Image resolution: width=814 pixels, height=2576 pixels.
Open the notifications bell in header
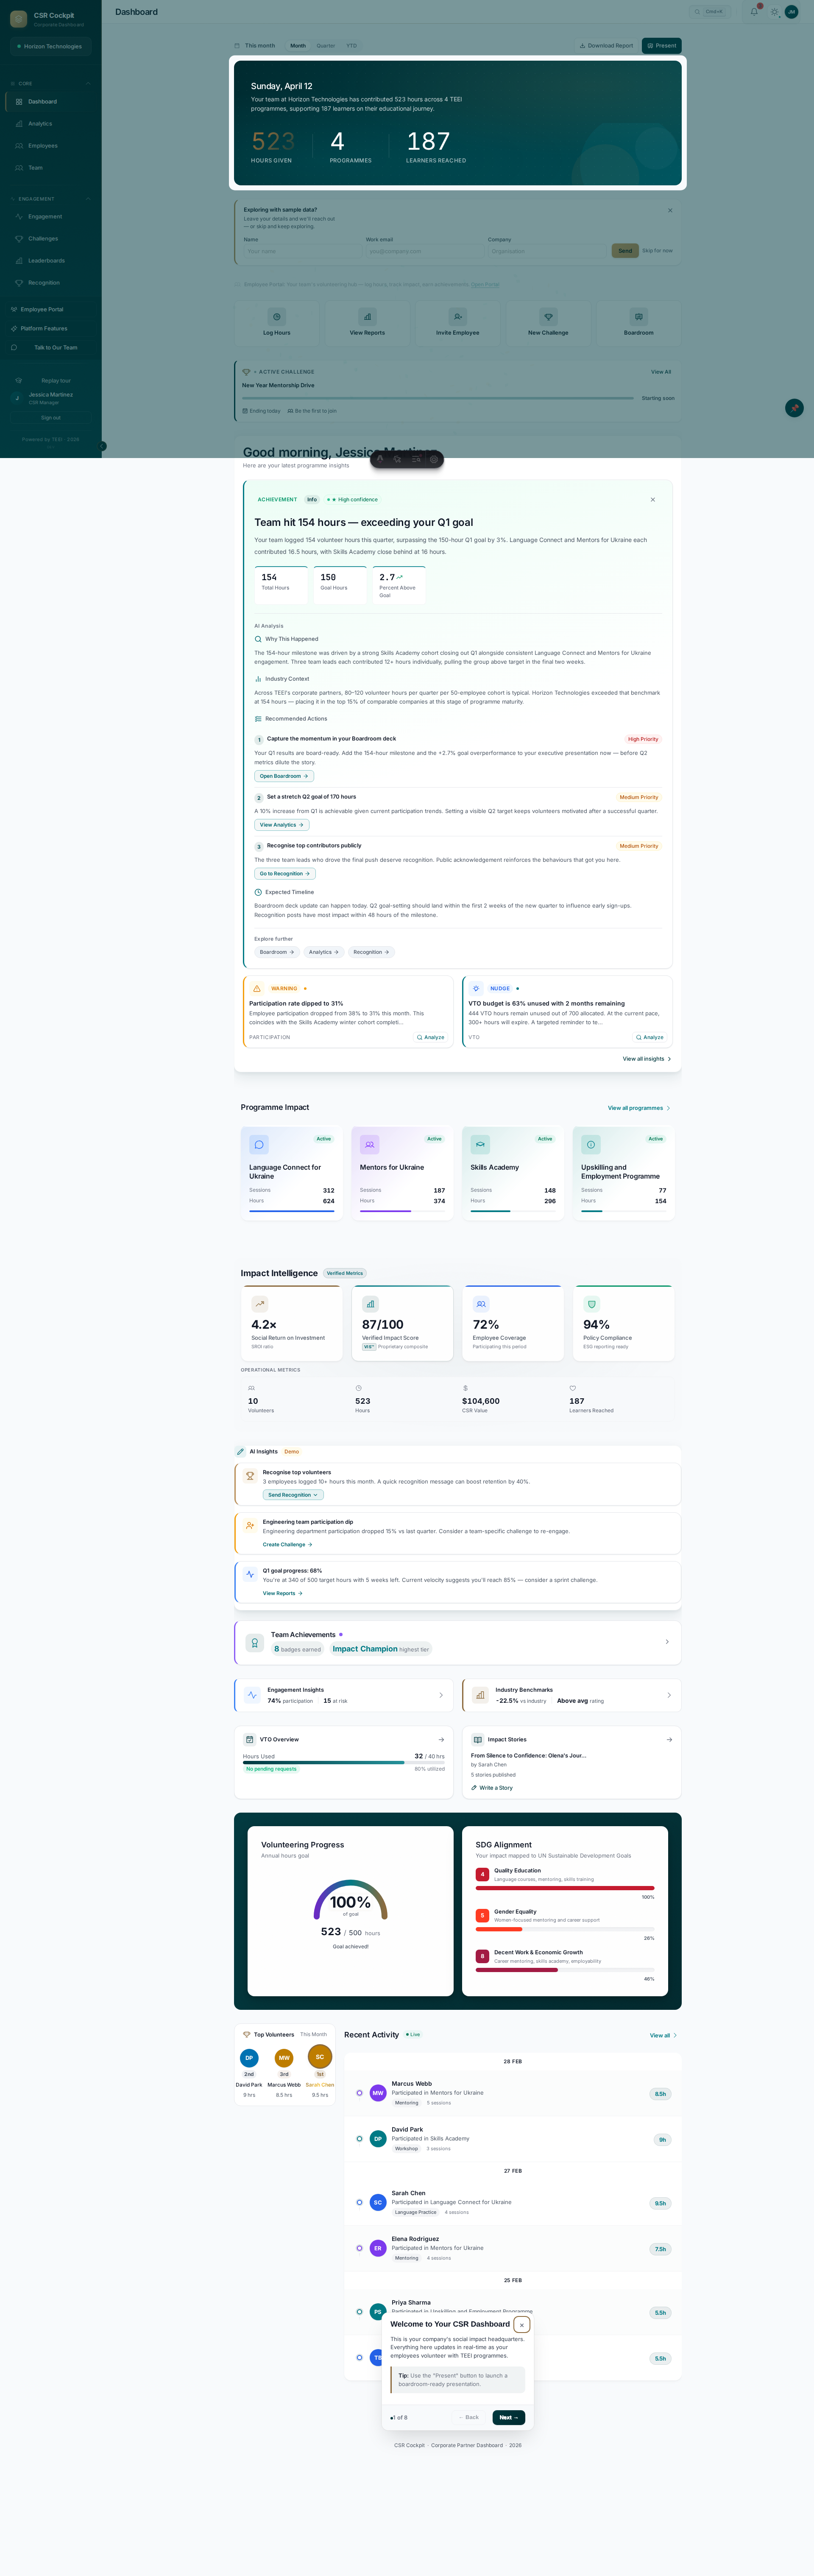(754, 12)
